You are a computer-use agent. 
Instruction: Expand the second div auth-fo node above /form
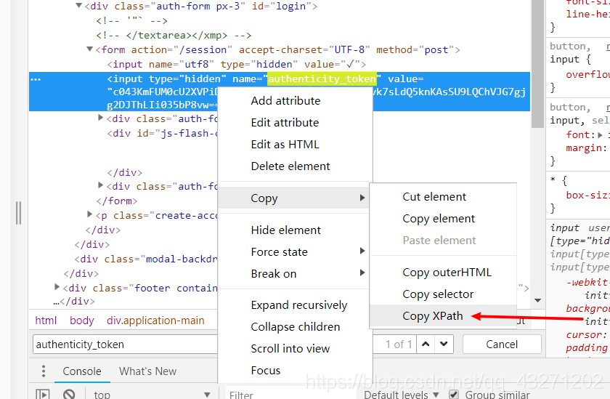[x=100, y=185]
